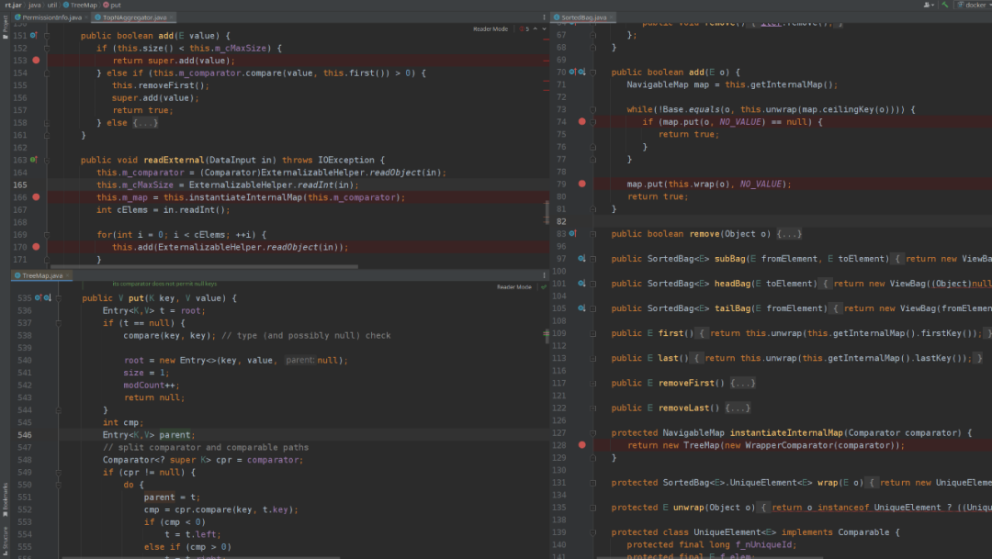Click the error count indicator showing 5

pyautogui.click(x=524, y=29)
